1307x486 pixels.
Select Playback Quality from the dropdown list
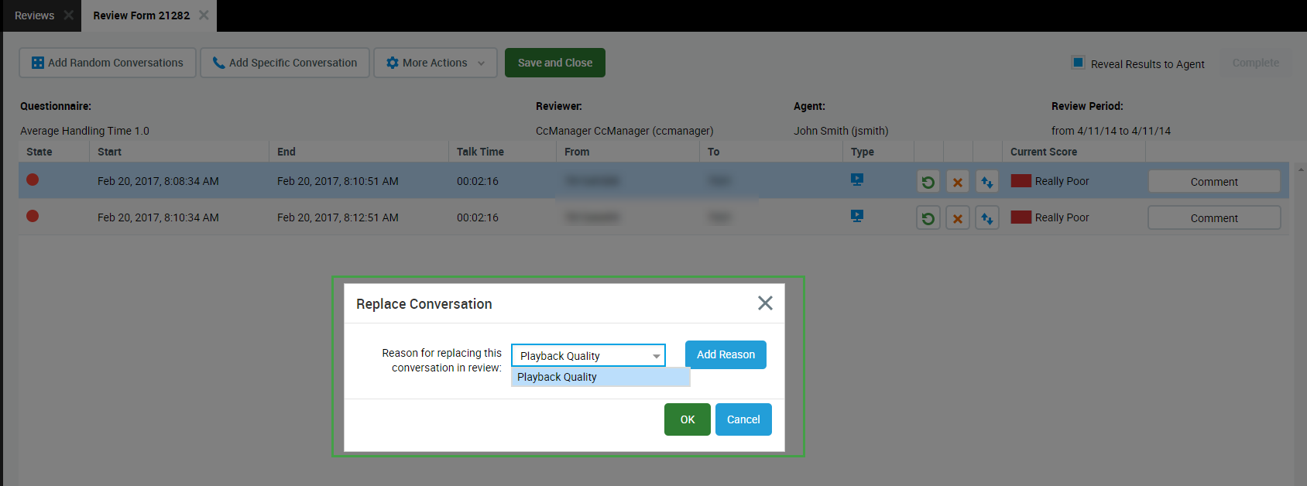(x=600, y=377)
